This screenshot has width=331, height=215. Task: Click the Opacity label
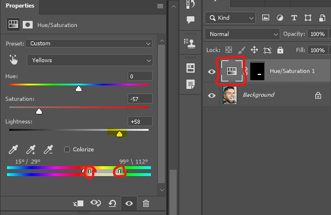pyautogui.click(x=294, y=34)
